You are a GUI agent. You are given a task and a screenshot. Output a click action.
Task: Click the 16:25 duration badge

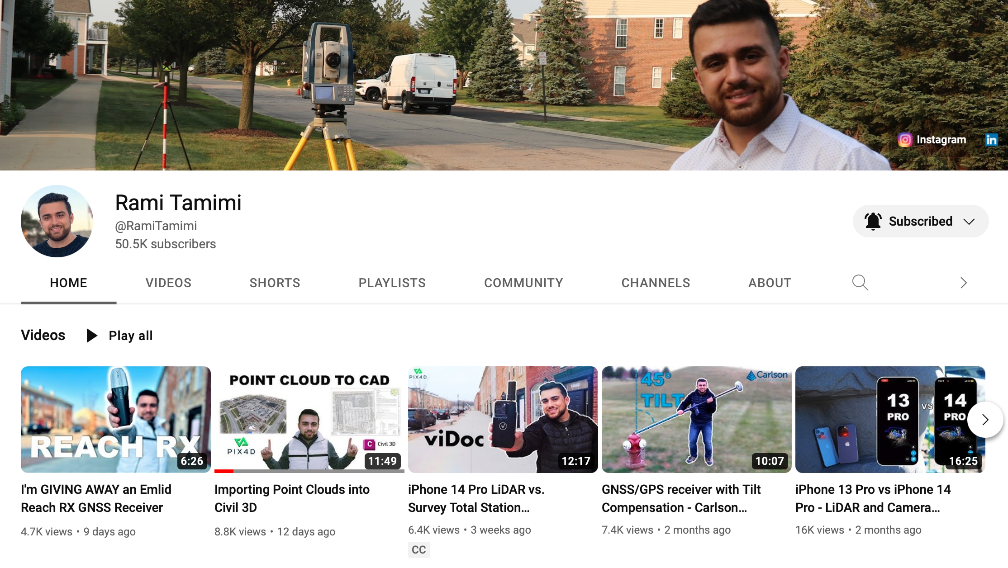963,461
